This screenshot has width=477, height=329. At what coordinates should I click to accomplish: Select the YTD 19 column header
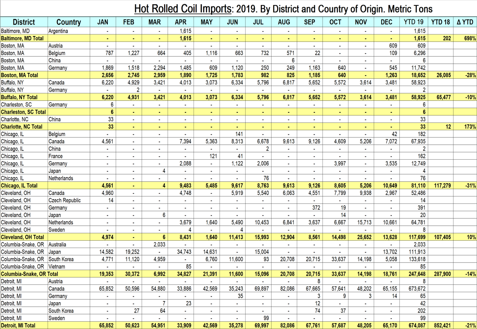click(413, 22)
